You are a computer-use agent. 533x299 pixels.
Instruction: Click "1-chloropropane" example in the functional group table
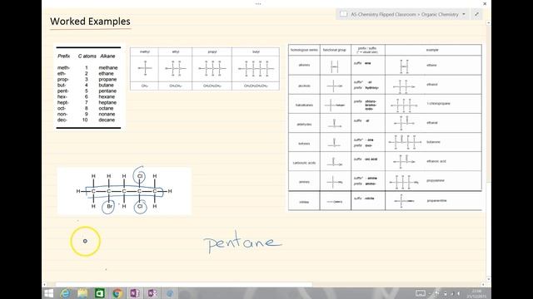tap(439, 103)
